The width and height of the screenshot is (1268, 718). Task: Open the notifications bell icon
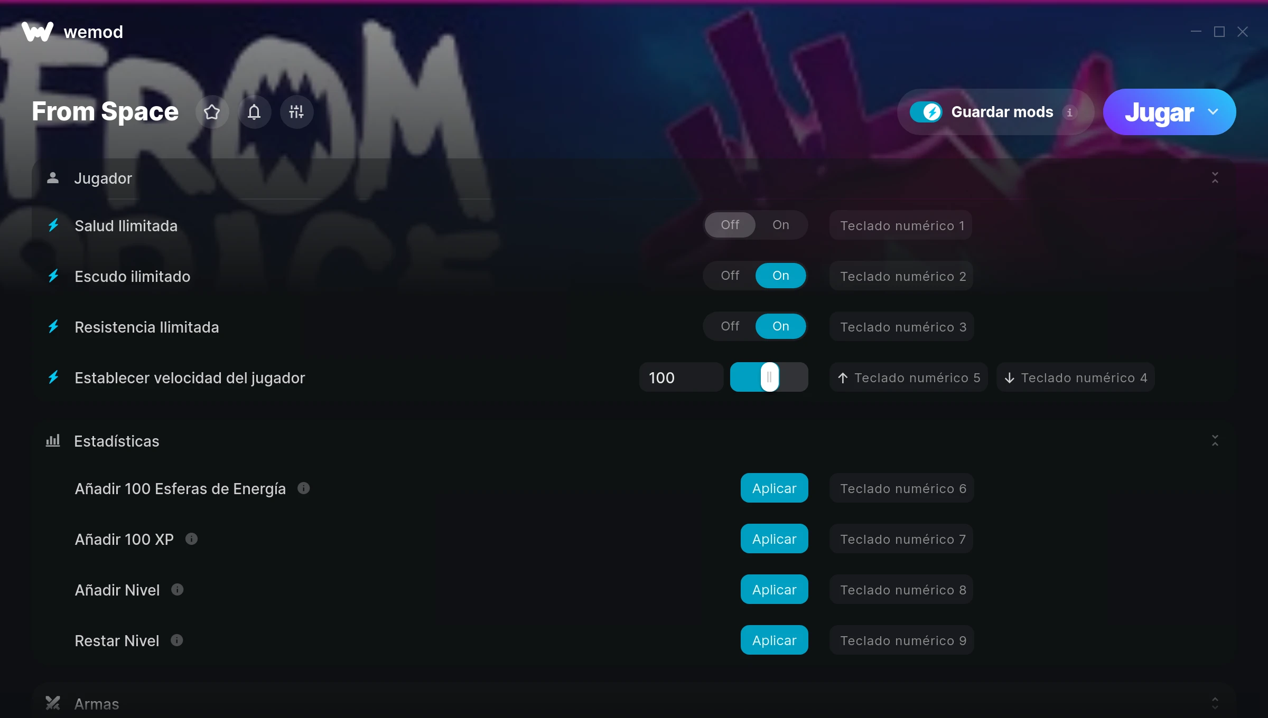point(254,112)
